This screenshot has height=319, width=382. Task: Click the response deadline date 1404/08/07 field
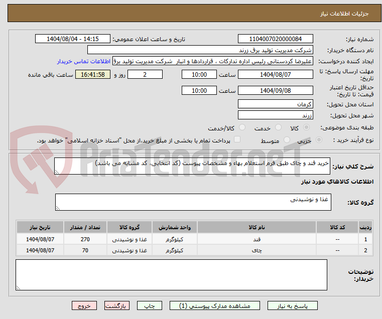(276, 75)
